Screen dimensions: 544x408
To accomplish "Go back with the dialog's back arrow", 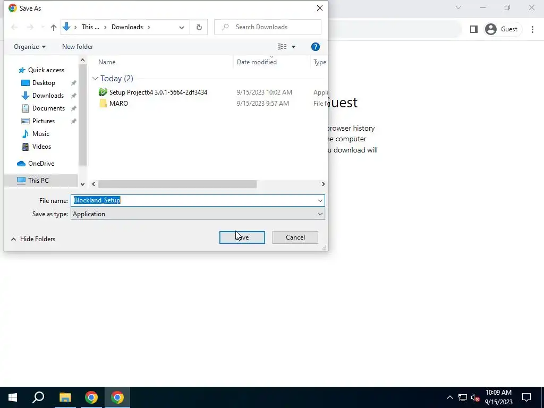I will [14, 27].
